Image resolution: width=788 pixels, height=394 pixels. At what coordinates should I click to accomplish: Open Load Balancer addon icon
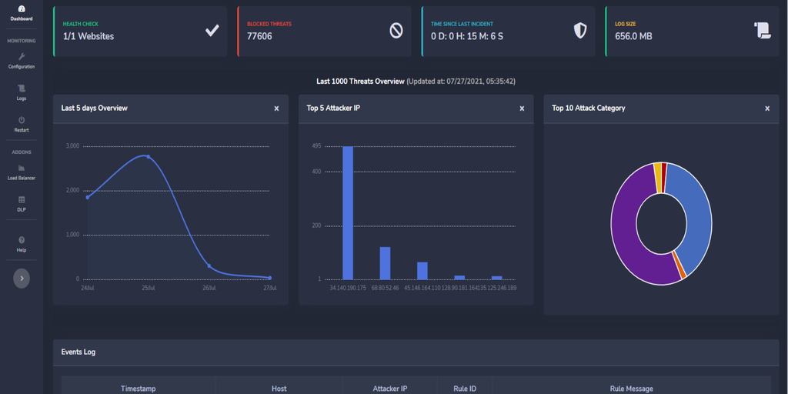[x=22, y=168]
